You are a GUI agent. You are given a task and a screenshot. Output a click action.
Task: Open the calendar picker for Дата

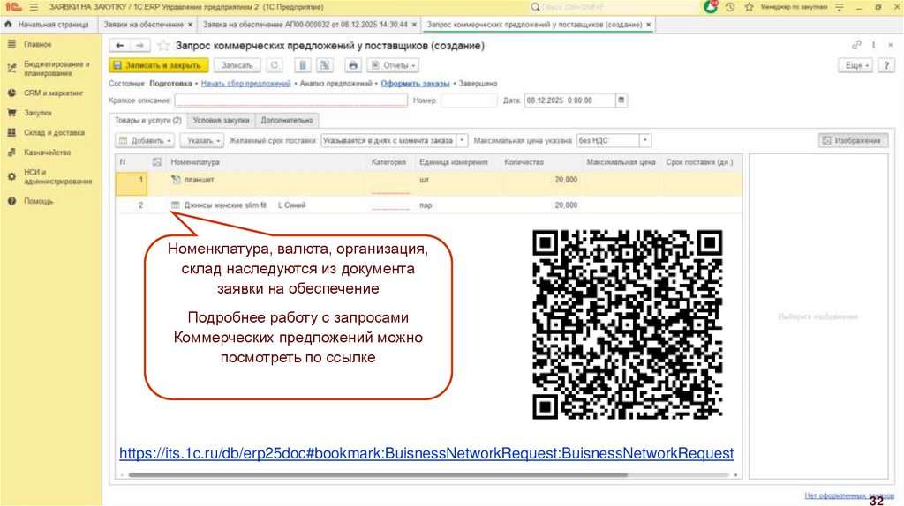pyautogui.click(x=621, y=100)
